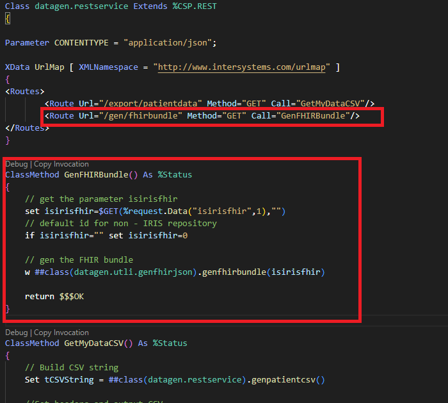Click the comment "// gen the FHIR bundle"
The height and width of the screenshot is (403, 448).
click(79, 259)
